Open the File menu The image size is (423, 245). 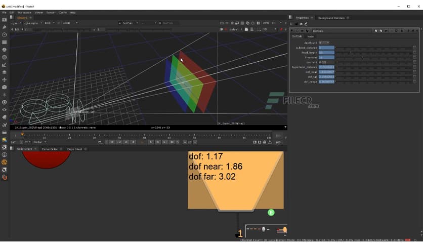click(x=4, y=13)
